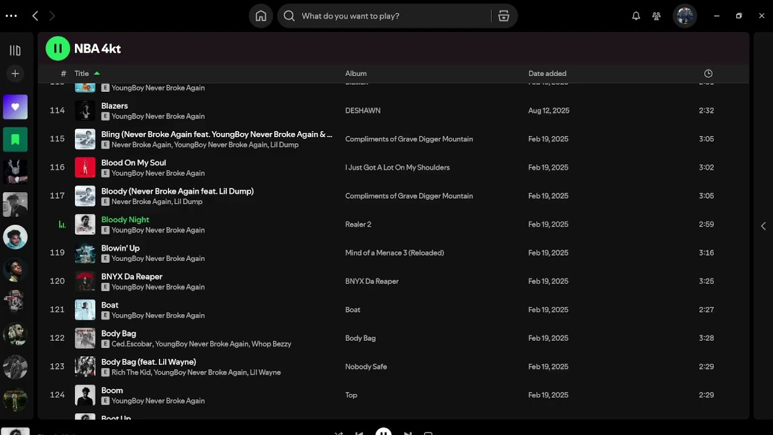Open BNYX Da Reaper album link
The width and height of the screenshot is (773, 435).
371,281
